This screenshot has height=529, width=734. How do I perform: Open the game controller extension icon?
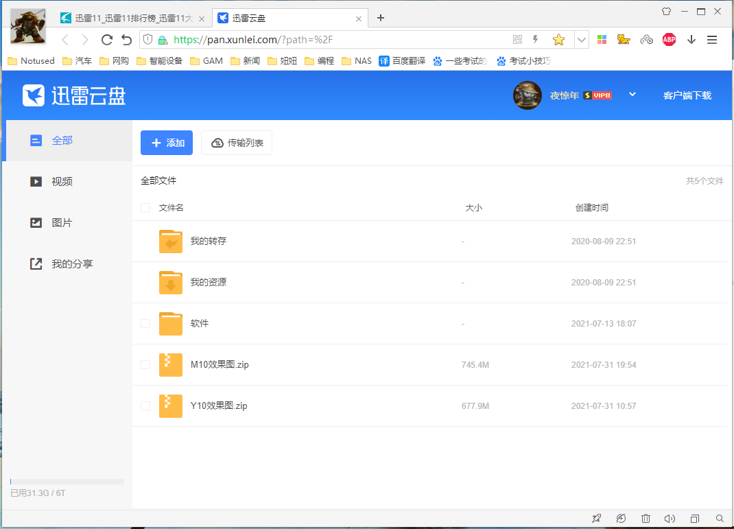[x=646, y=40]
